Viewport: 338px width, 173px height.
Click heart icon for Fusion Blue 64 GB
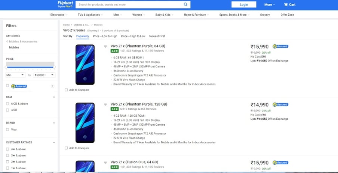point(106,163)
